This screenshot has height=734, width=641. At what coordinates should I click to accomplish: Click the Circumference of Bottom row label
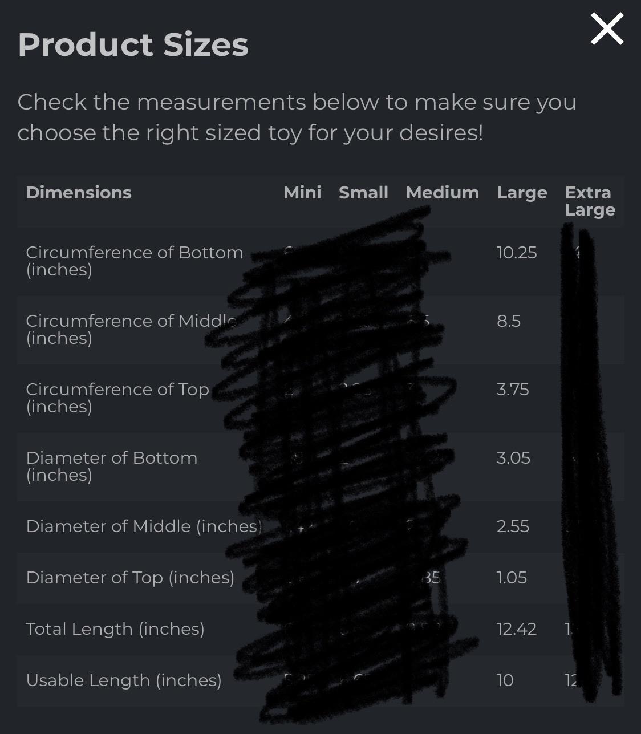(x=135, y=261)
